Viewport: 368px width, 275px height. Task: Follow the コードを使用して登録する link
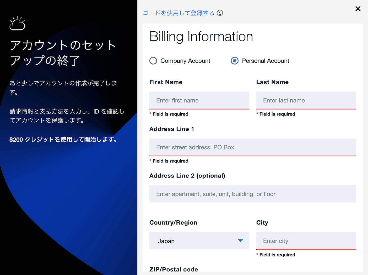click(178, 13)
